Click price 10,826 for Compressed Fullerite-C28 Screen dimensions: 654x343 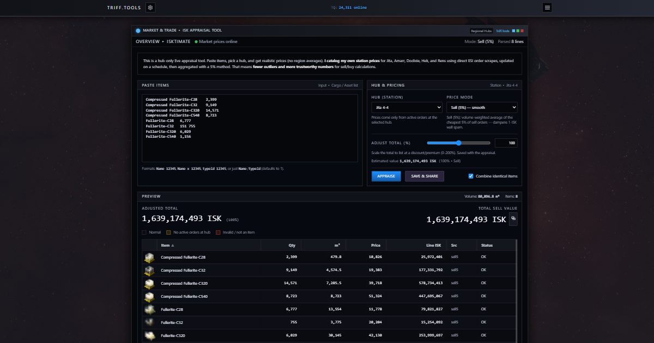click(x=375, y=257)
